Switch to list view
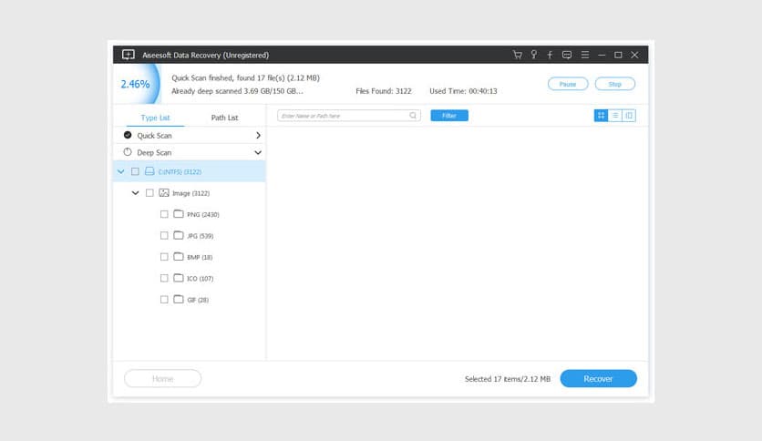The width and height of the screenshot is (762, 441). point(614,116)
